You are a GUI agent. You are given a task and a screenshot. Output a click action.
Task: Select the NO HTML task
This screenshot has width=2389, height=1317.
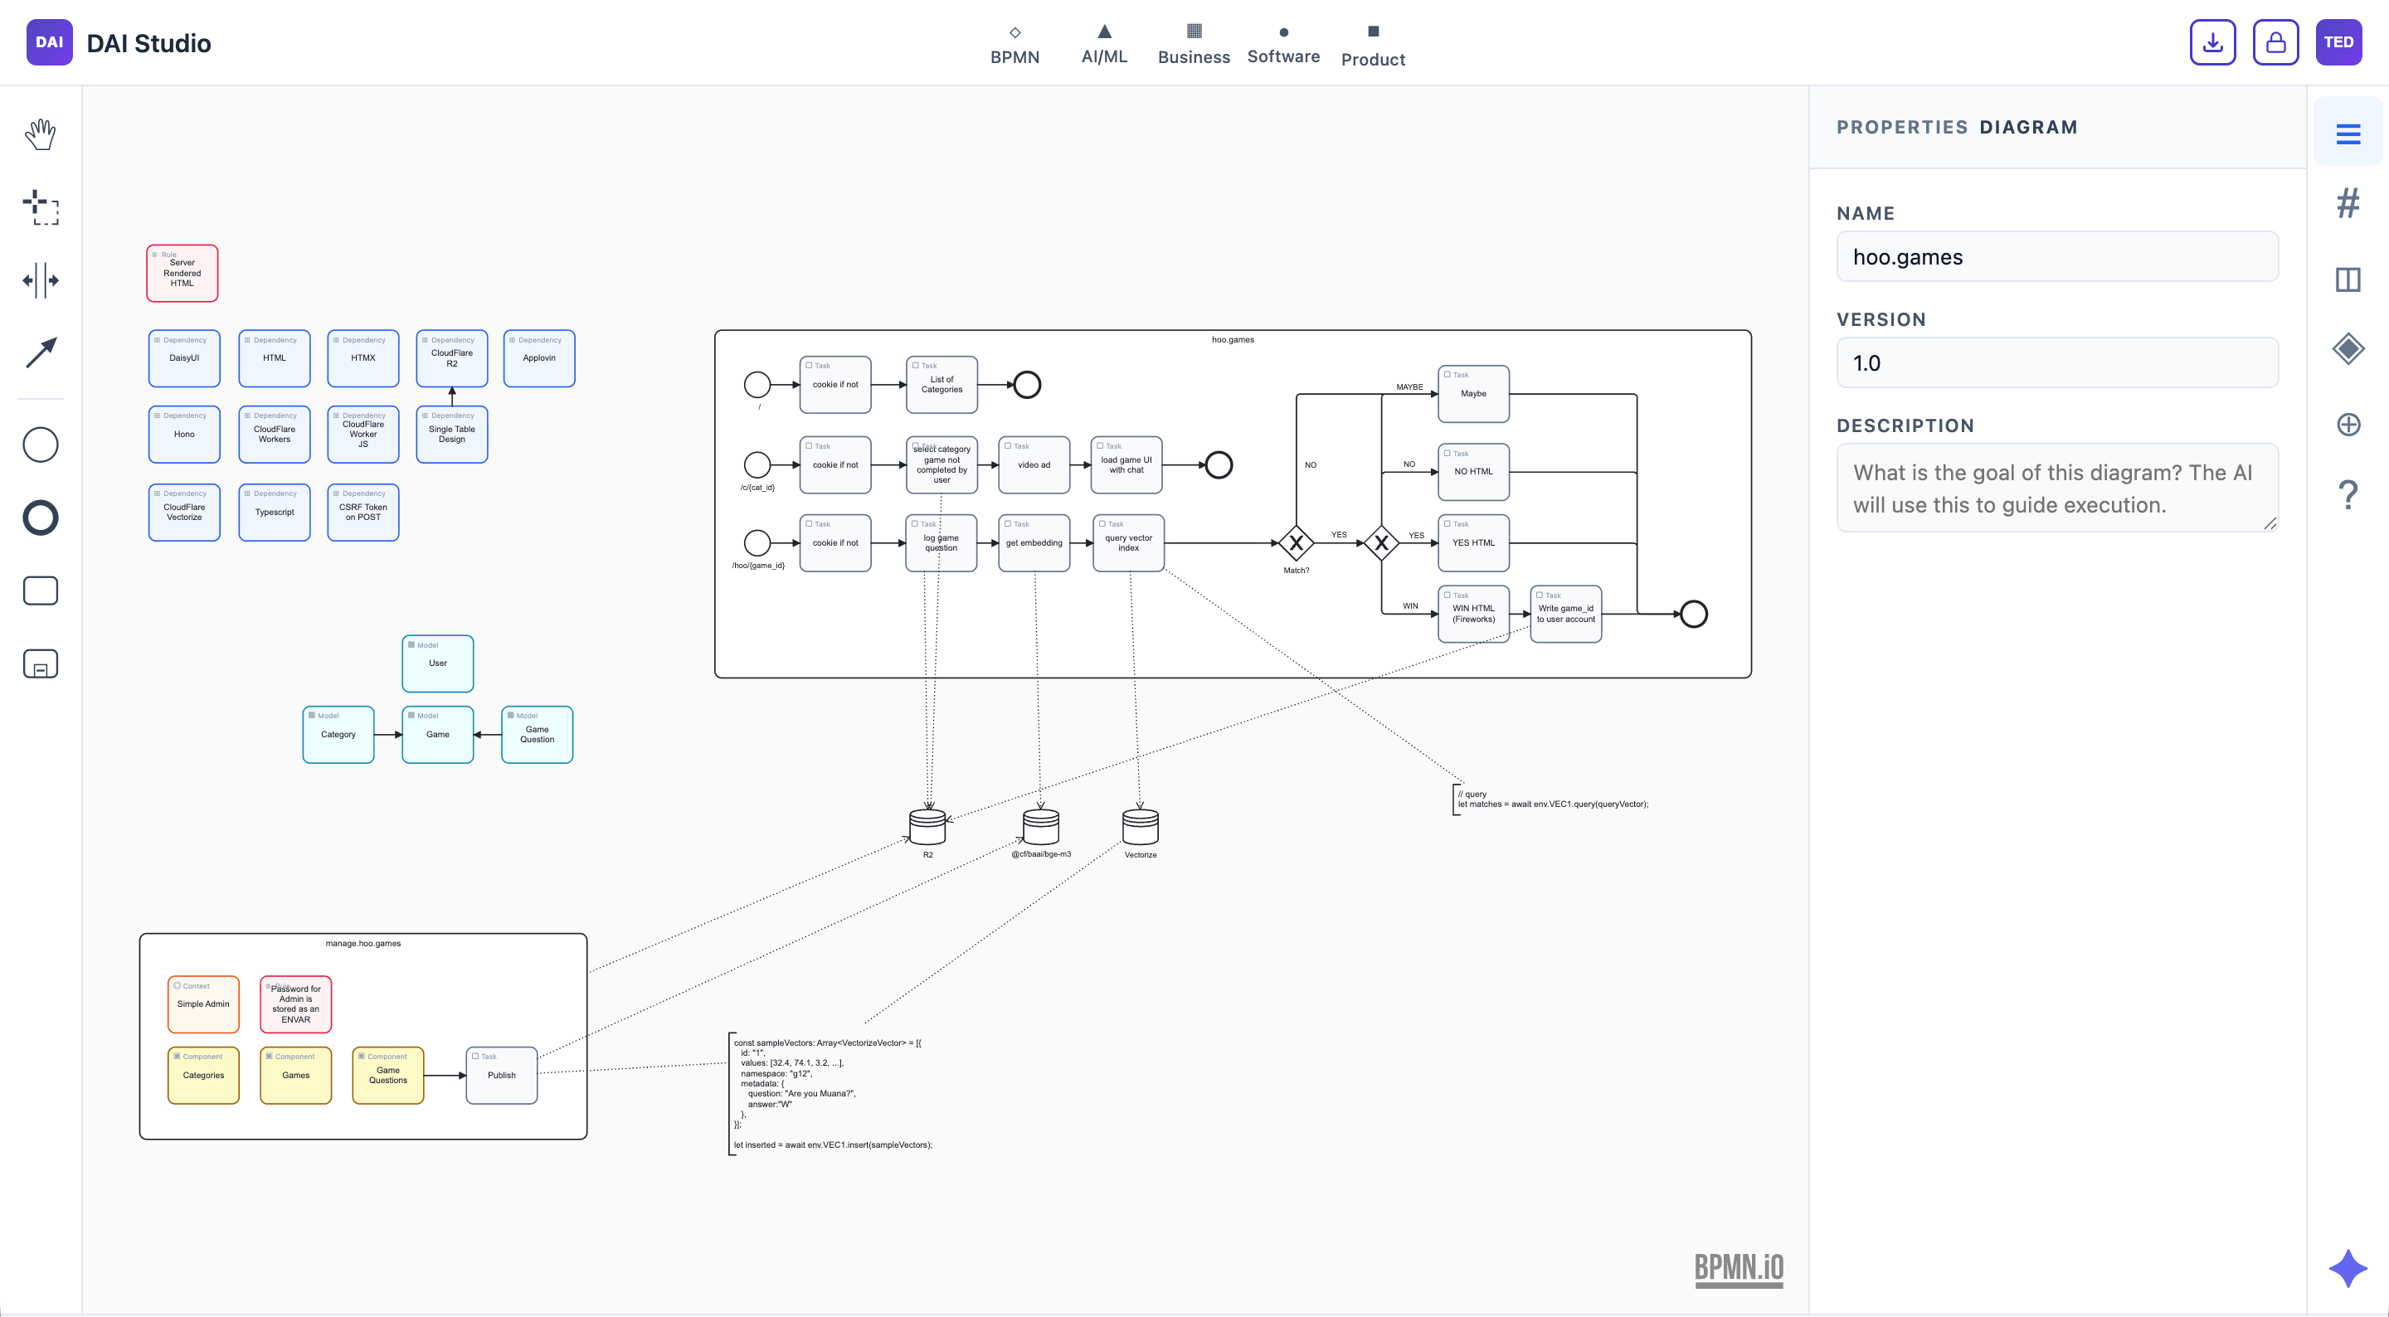(1474, 472)
